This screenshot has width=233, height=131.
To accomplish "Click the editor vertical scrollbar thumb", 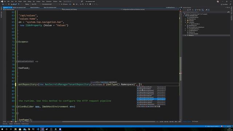I will point(181,68).
